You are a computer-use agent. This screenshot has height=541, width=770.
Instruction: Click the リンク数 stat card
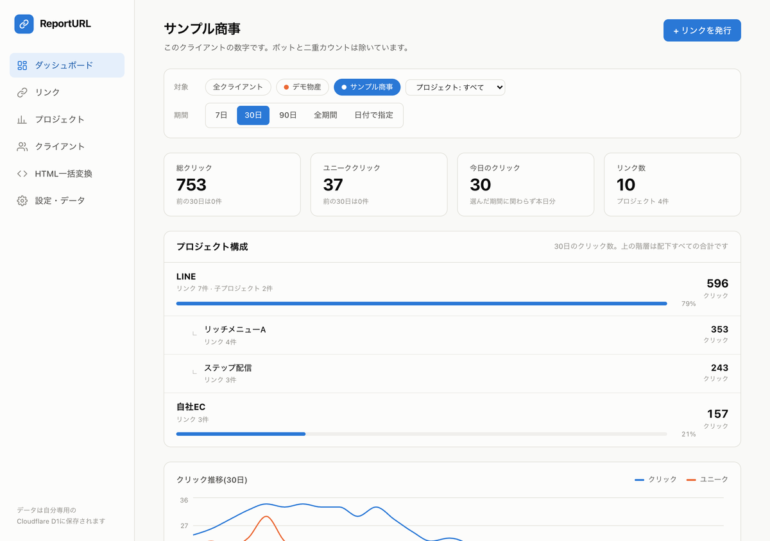tap(672, 185)
